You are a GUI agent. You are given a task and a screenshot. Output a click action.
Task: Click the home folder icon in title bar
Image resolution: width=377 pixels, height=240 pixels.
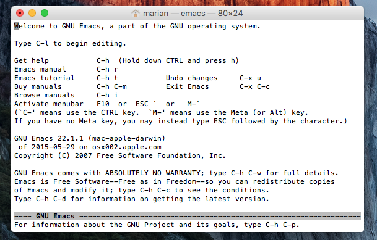tap(136, 13)
